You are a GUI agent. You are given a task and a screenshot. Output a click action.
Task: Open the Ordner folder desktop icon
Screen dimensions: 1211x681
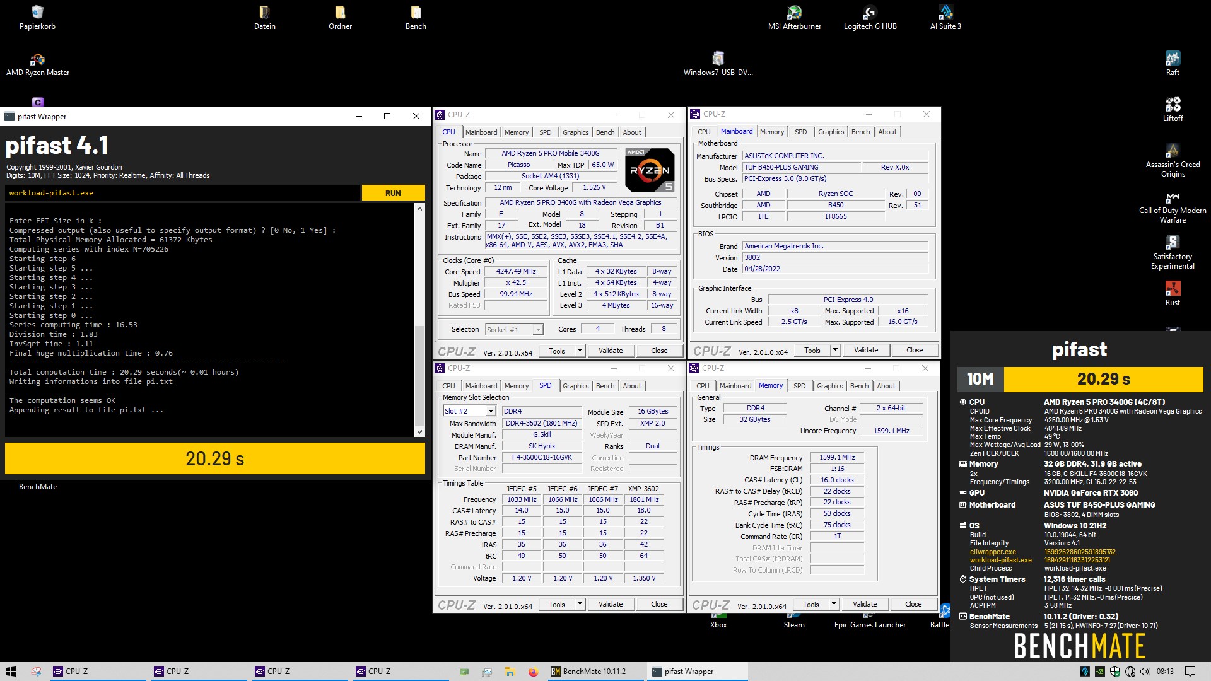point(340,17)
